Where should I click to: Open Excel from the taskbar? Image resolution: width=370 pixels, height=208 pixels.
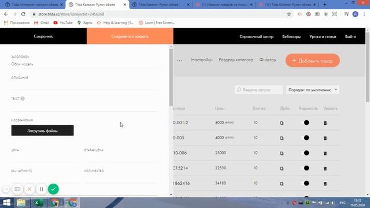pyautogui.click(x=38, y=203)
